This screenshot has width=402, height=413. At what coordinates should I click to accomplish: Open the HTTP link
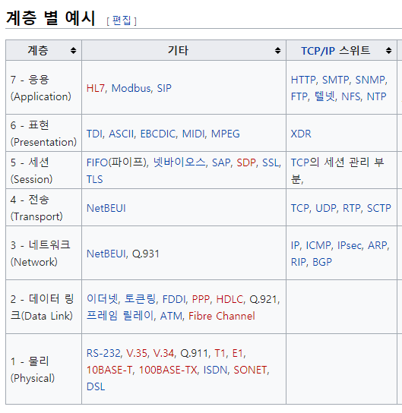click(303, 80)
